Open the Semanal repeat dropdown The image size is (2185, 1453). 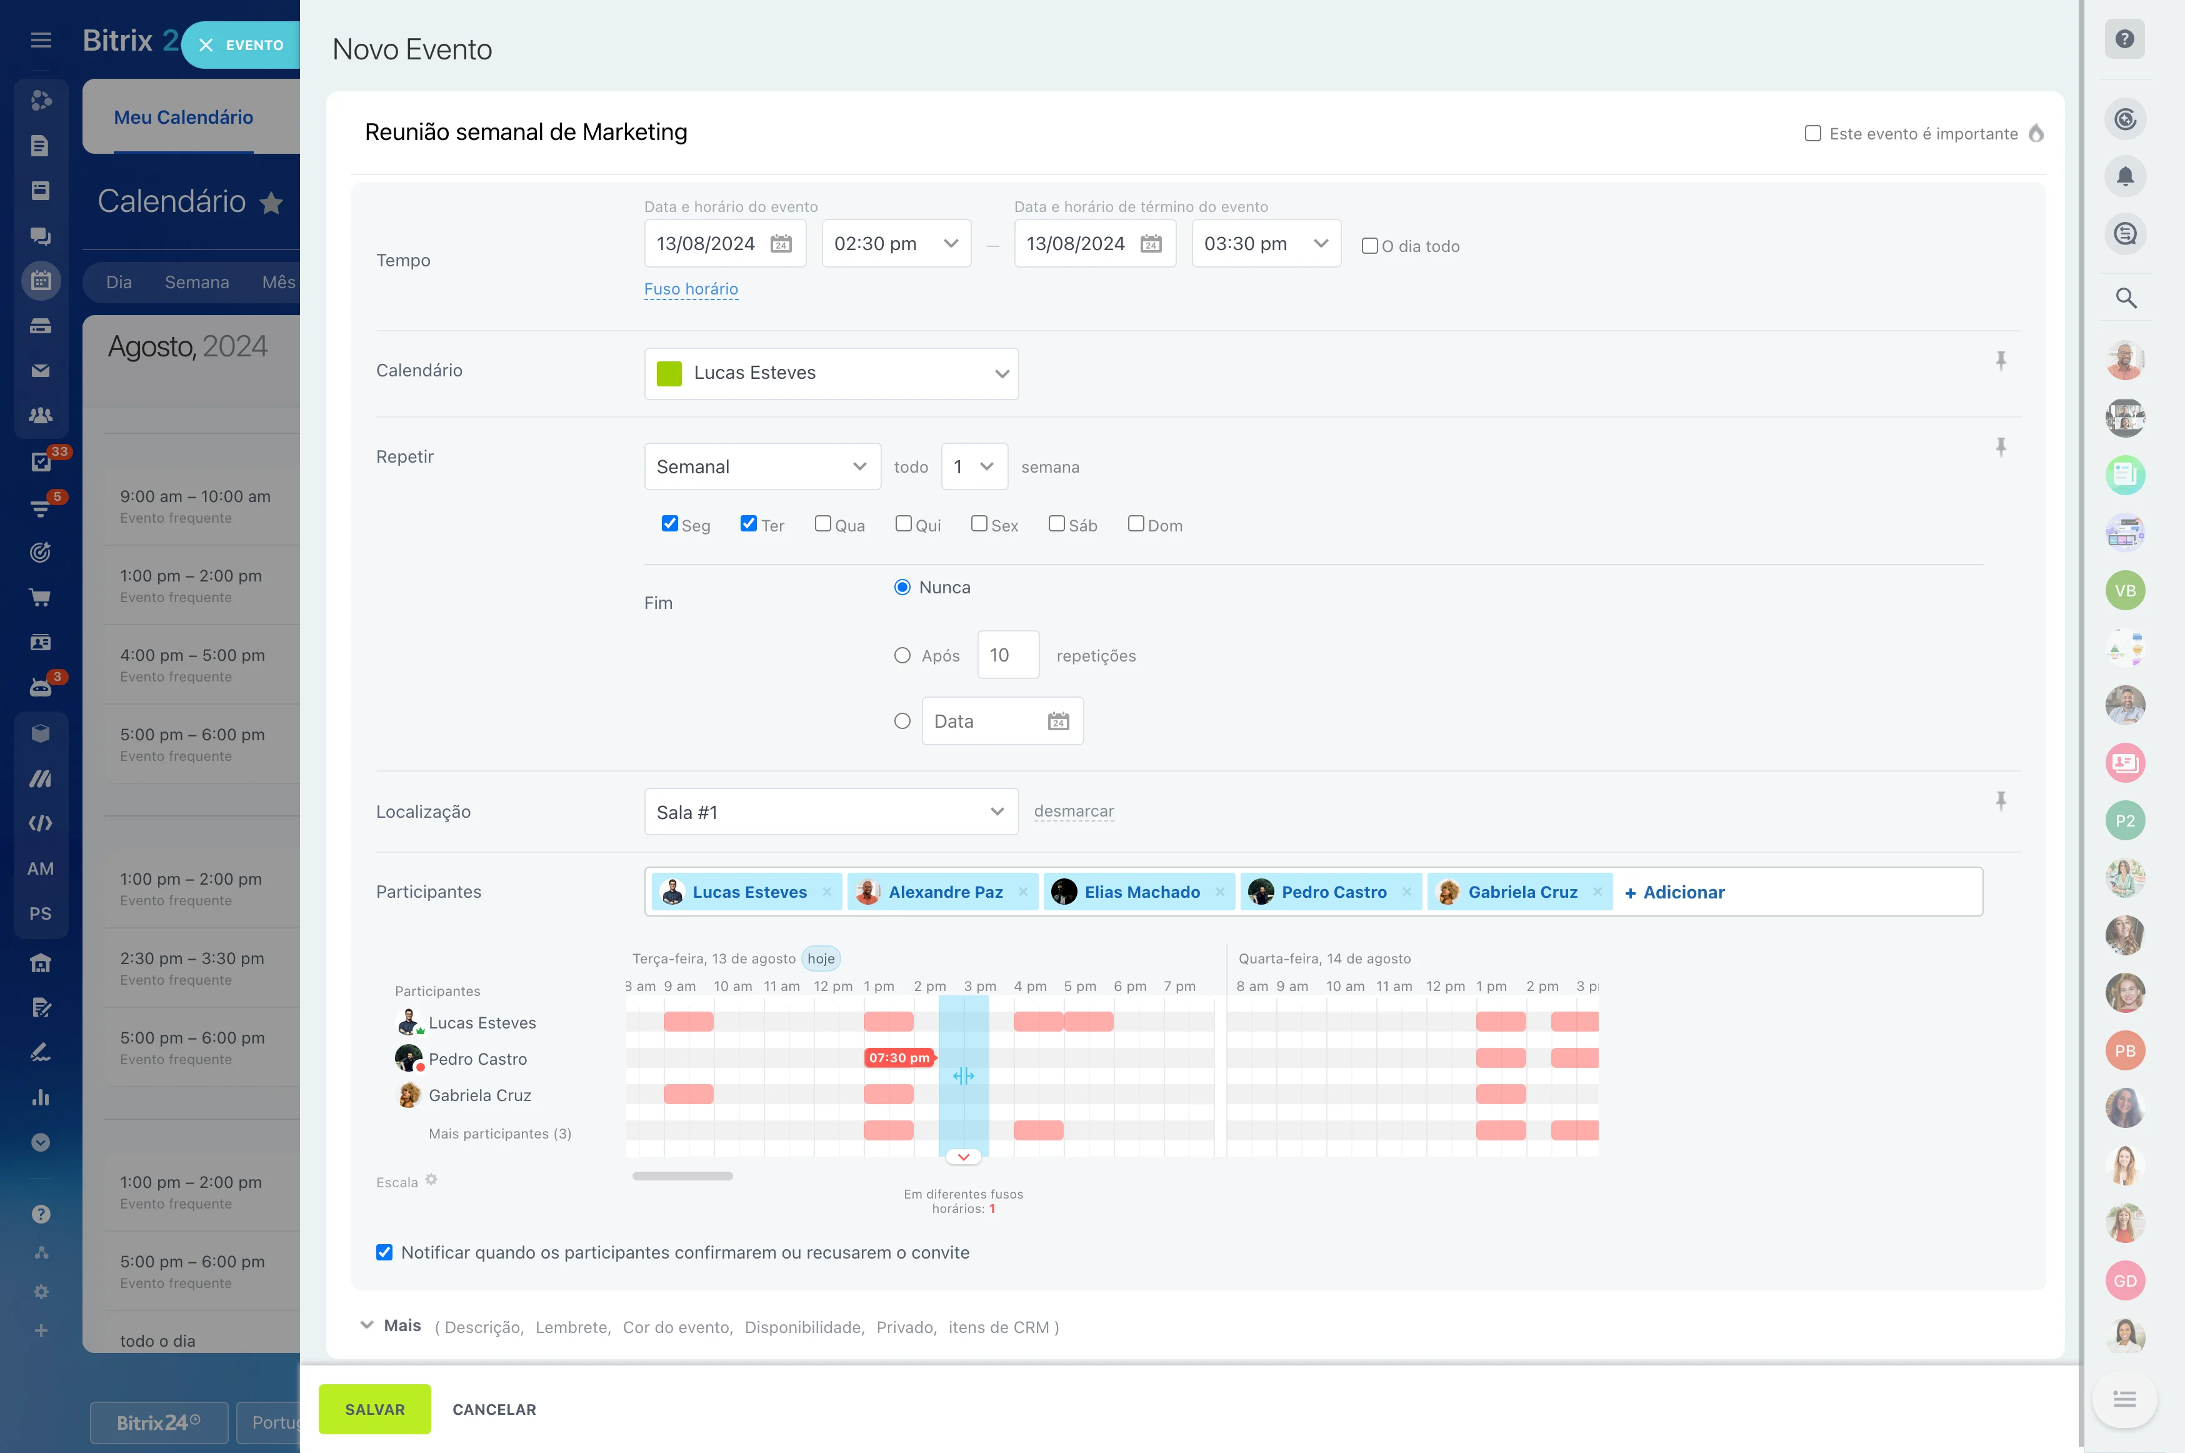[761, 466]
